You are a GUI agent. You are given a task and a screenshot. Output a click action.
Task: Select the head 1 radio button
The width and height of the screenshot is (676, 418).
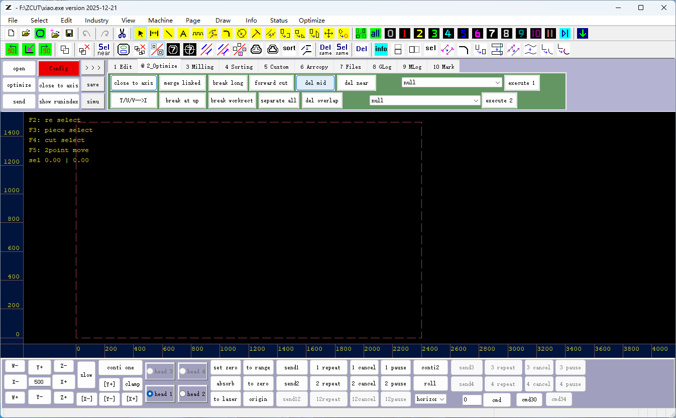(x=160, y=394)
